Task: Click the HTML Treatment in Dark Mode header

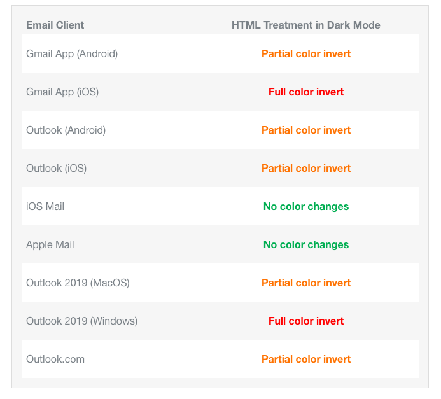Action: point(305,25)
